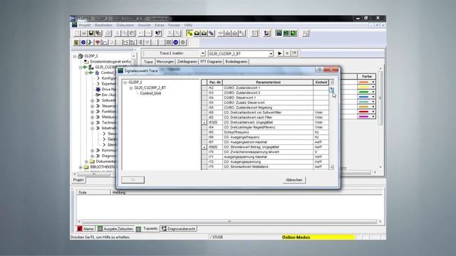Screen dimensions: 456x256
Task: Expand the r68[0] parameter row
Action: pyautogui.click(x=204, y=147)
